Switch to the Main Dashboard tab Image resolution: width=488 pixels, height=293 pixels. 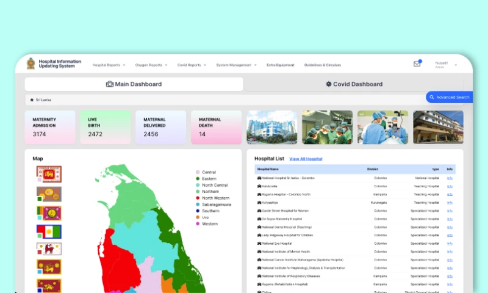pos(134,84)
